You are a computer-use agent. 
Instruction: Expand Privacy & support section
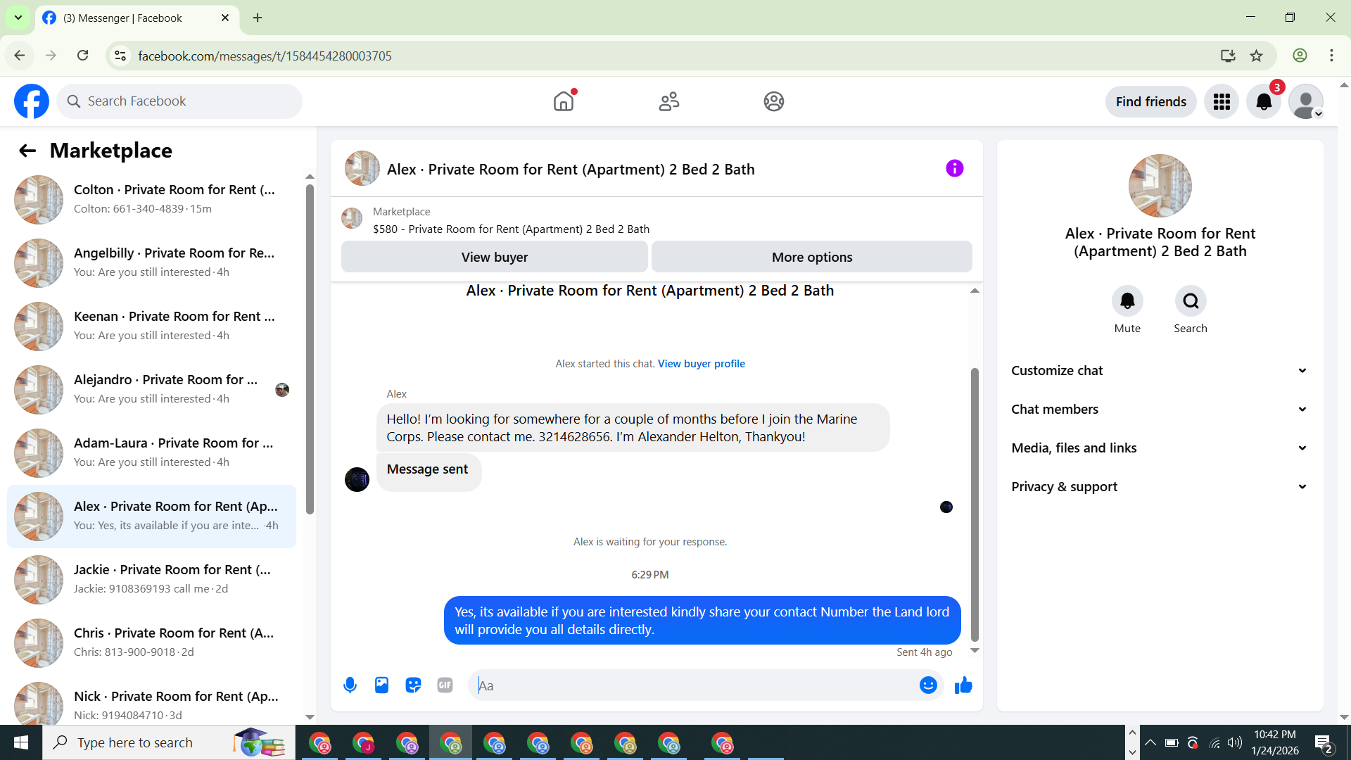pyautogui.click(x=1160, y=487)
